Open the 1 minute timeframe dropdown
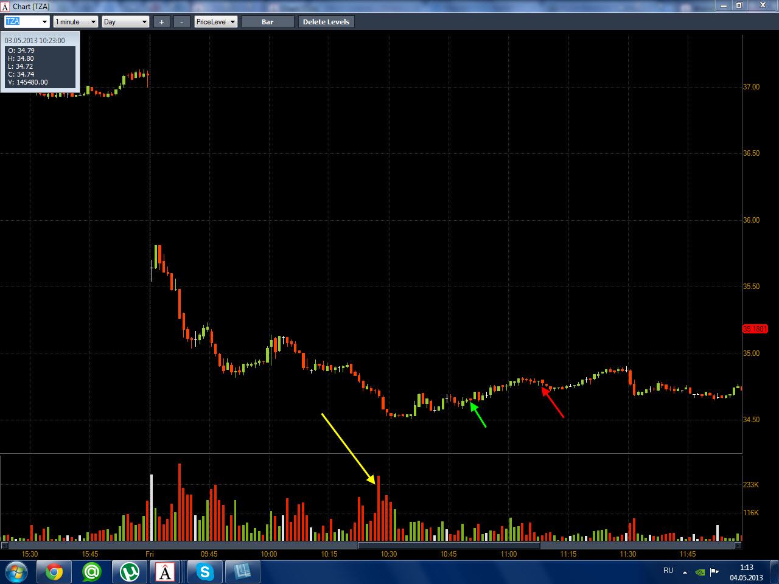This screenshot has width=779, height=584. (93, 22)
